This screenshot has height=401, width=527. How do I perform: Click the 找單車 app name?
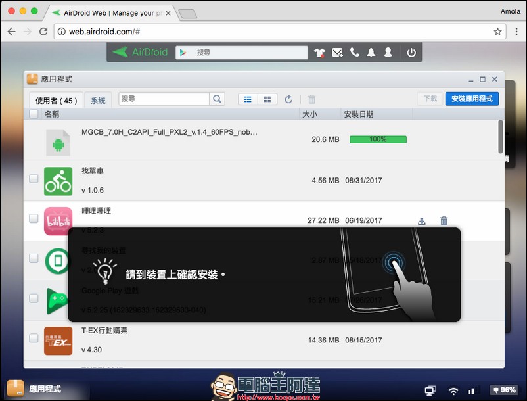93,171
